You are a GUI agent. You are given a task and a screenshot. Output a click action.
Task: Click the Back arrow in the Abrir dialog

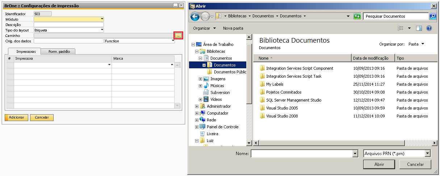(x=195, y=16)
